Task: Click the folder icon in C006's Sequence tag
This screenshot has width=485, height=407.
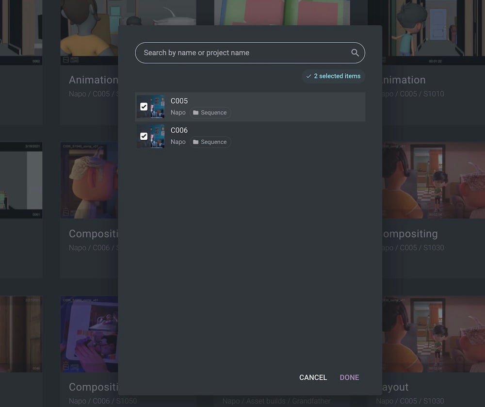Action: point(196,142)
